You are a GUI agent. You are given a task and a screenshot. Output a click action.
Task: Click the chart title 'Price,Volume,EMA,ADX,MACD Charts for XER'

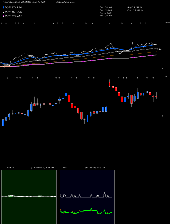tap(24, 2)
